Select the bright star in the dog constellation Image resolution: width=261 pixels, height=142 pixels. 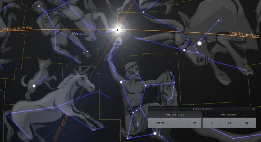click(34, 86)
